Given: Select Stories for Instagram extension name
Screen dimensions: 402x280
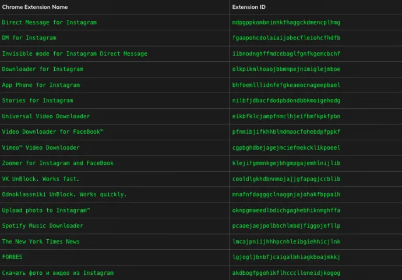Looking at the screenshot, I should pos(38,101).
